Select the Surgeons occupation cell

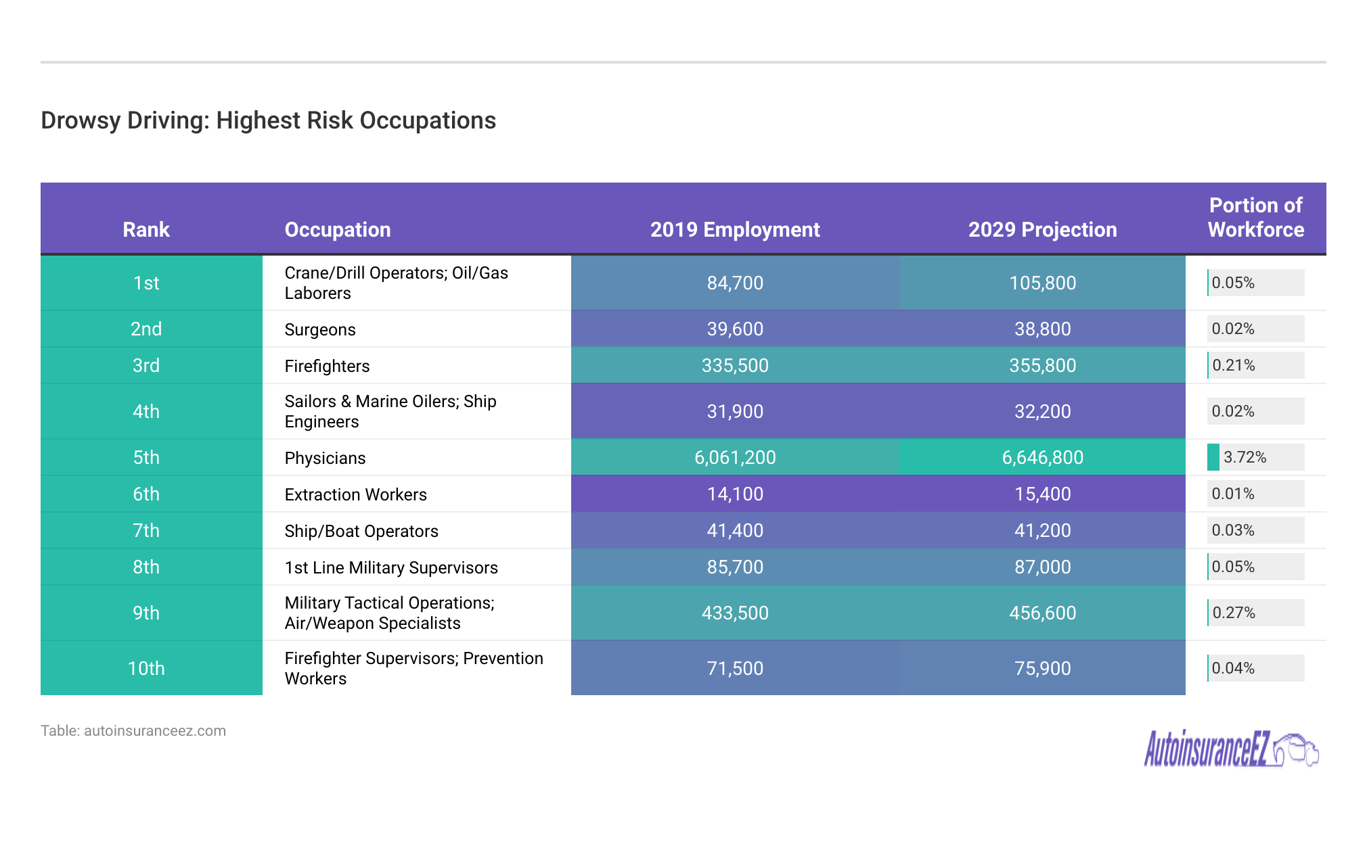[x=320, y=329]
